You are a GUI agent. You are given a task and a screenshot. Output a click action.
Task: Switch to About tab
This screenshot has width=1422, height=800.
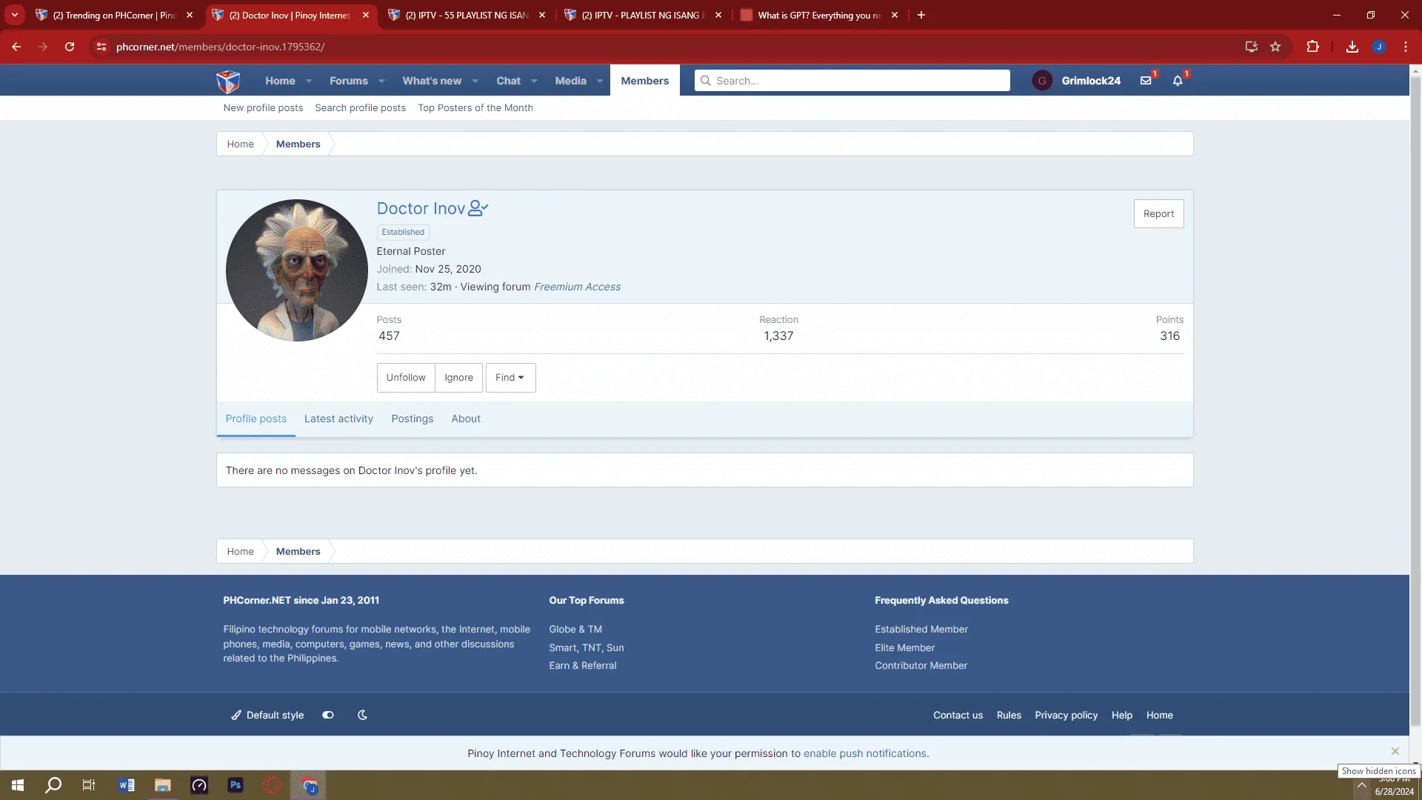[466, 419]
